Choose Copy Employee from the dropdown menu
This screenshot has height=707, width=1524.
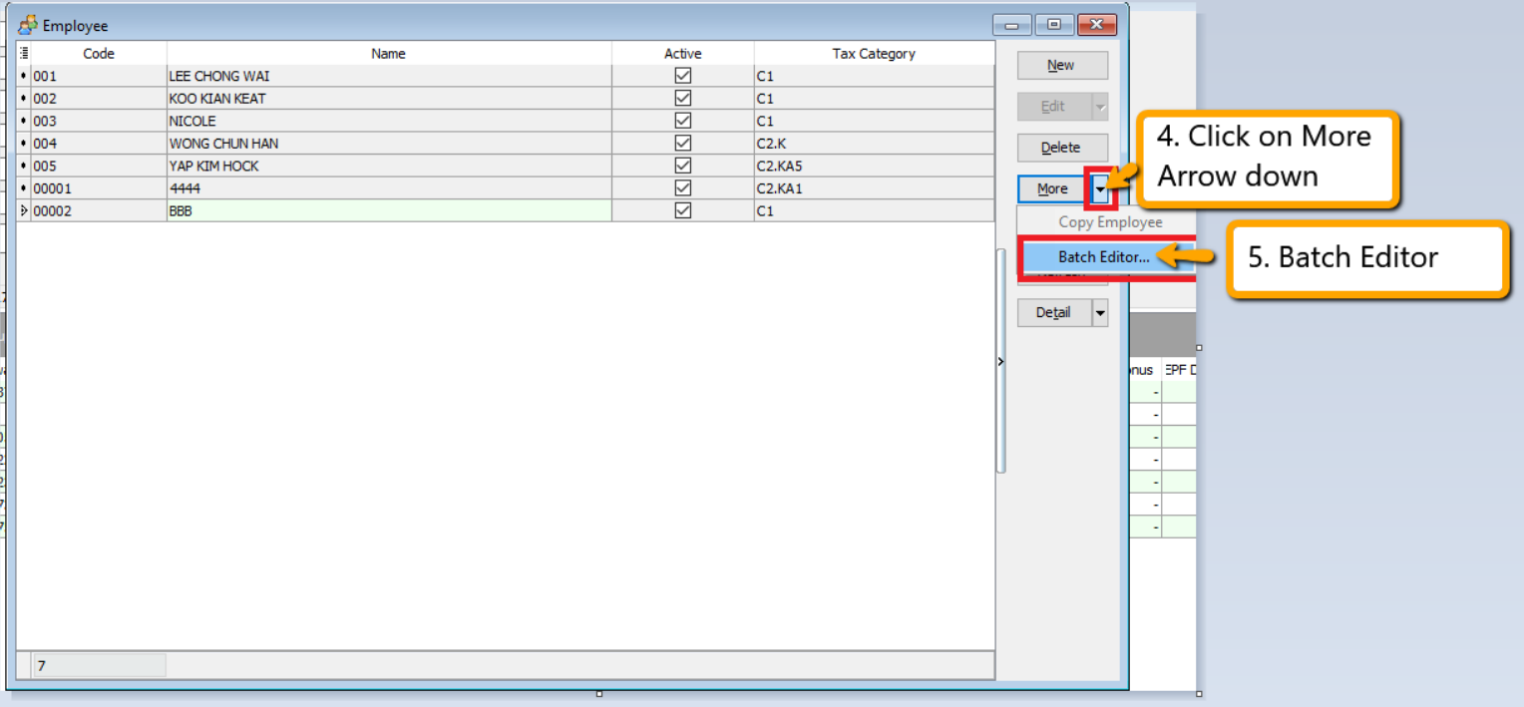tap(1109, 221)
